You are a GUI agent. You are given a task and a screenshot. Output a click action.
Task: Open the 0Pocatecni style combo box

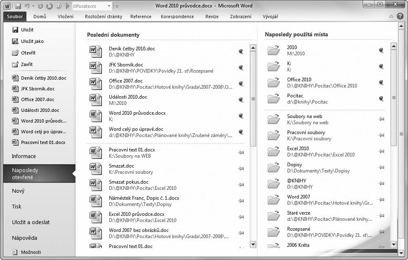pyautogui.click(x=92, y=6)
